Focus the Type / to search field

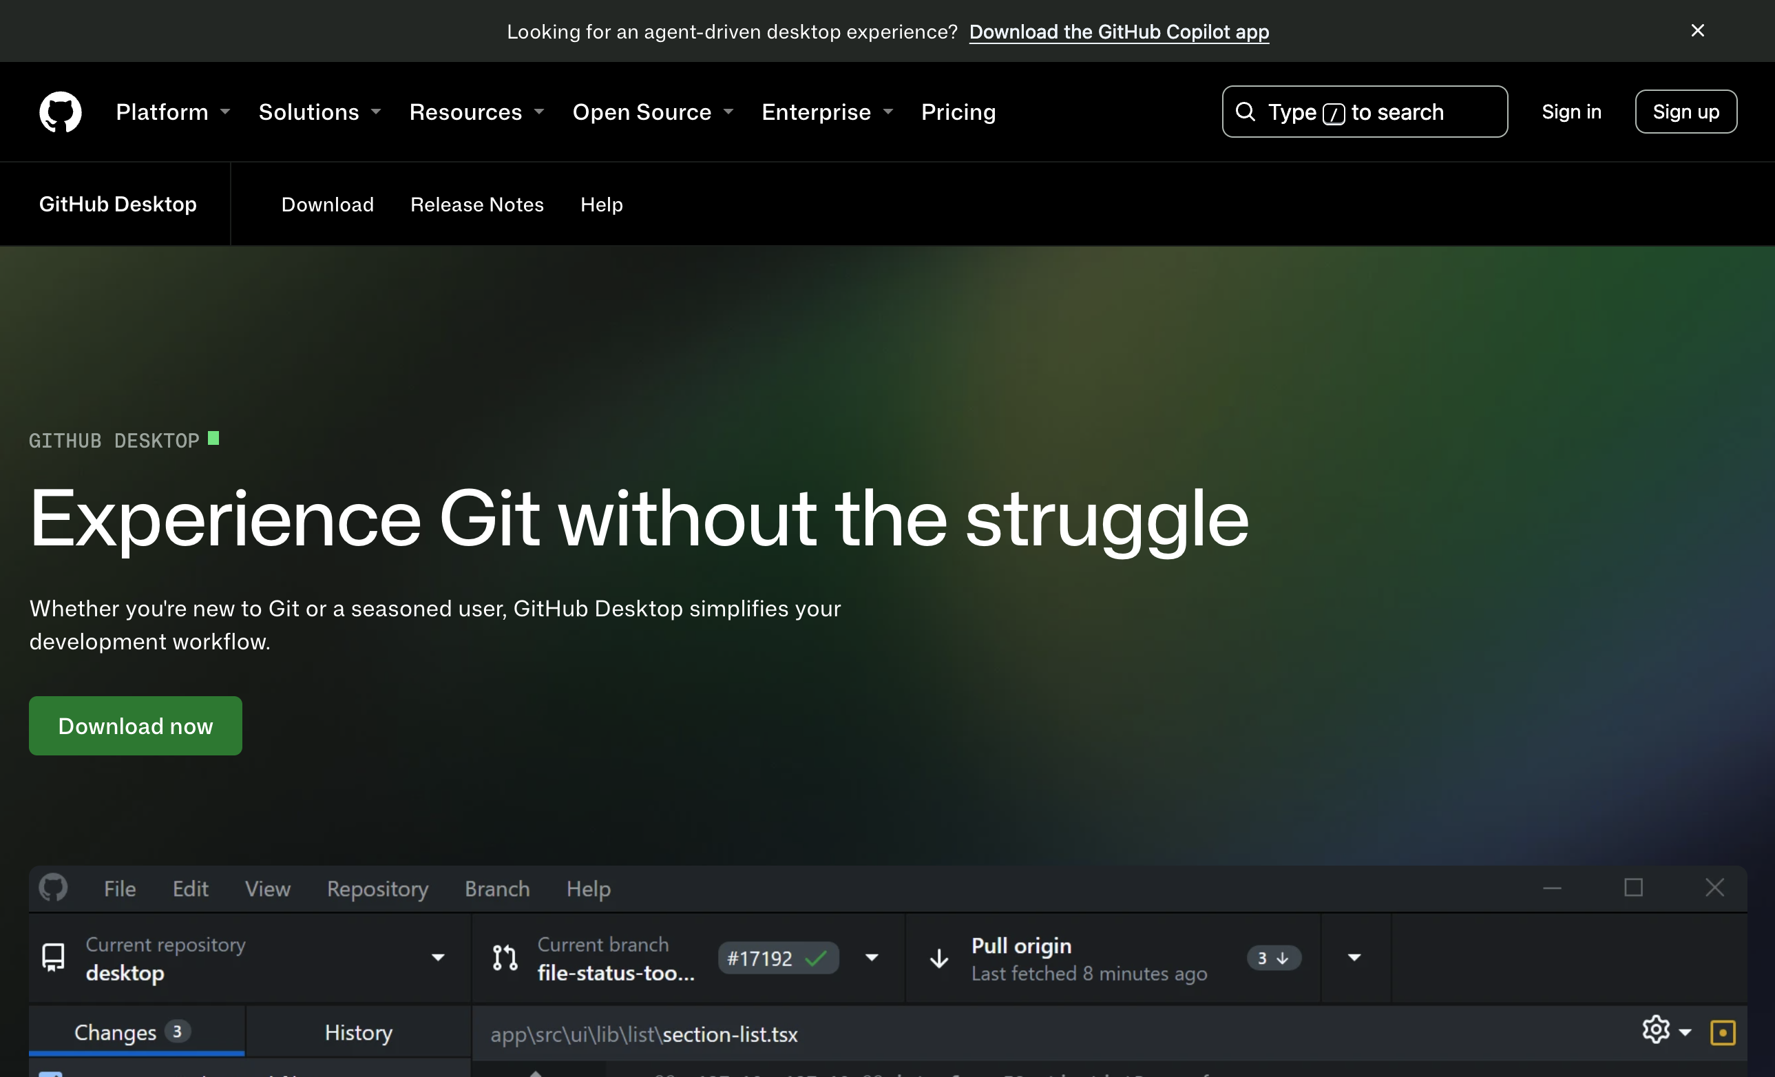(x=1365, y=112)
